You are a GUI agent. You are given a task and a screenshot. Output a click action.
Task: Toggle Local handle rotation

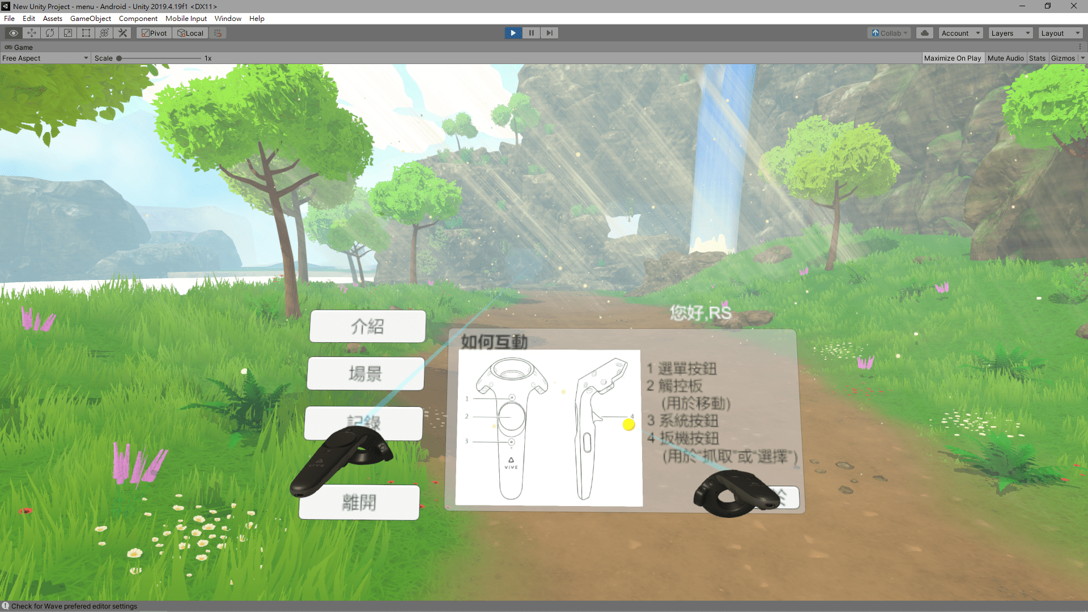(190, 33)
